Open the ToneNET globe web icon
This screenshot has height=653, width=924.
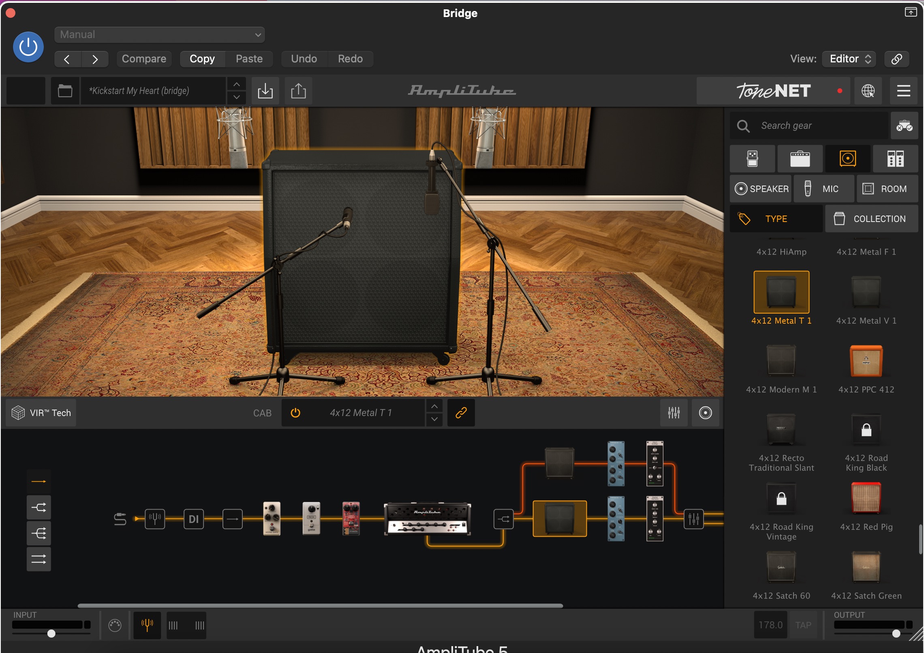pyautogui.click(x=868, y=91)
